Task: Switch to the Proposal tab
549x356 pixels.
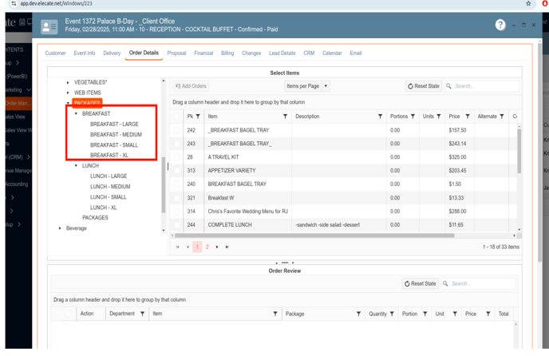Action: click(x=176, y=53)
